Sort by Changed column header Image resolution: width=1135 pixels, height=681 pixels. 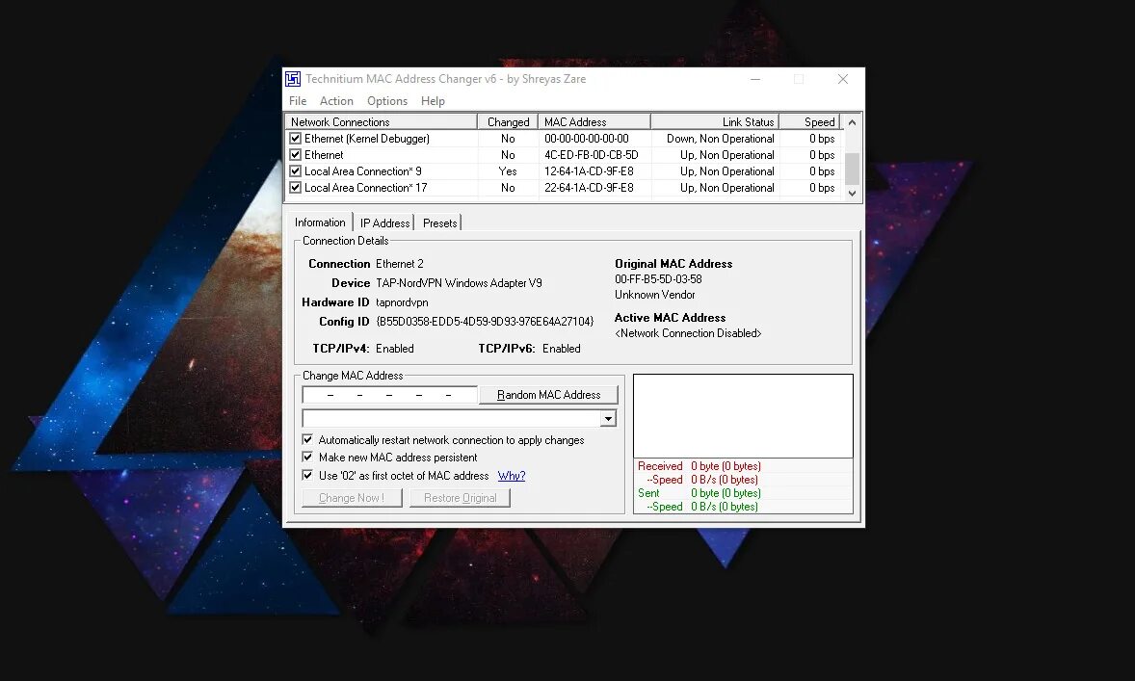click(x=508, y=121)
